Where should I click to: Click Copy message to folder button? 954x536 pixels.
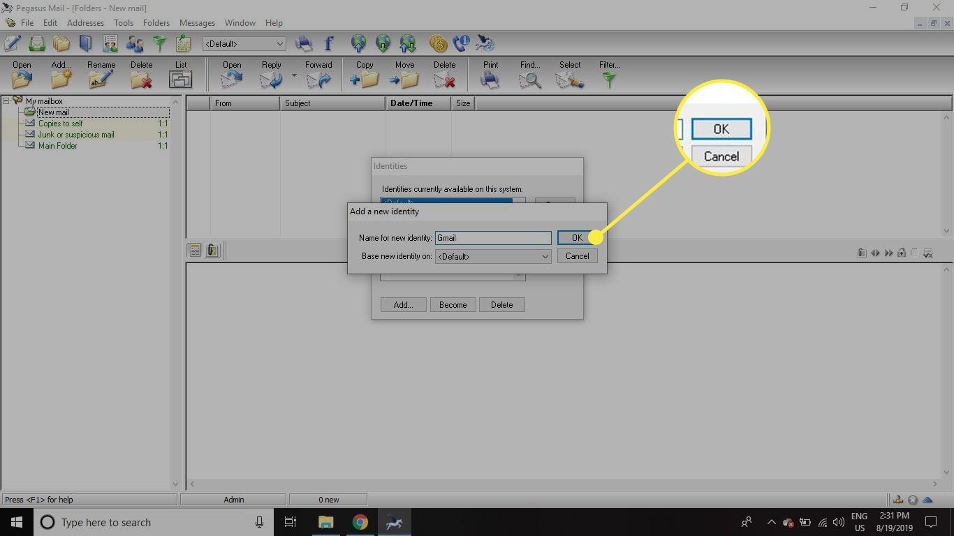pyautogui.click(x=365, y=74)
